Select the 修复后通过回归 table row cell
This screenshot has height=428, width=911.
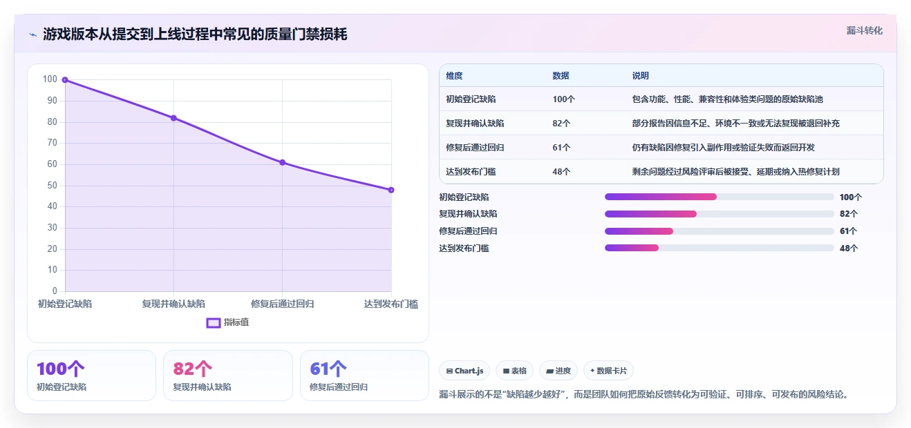475,148
